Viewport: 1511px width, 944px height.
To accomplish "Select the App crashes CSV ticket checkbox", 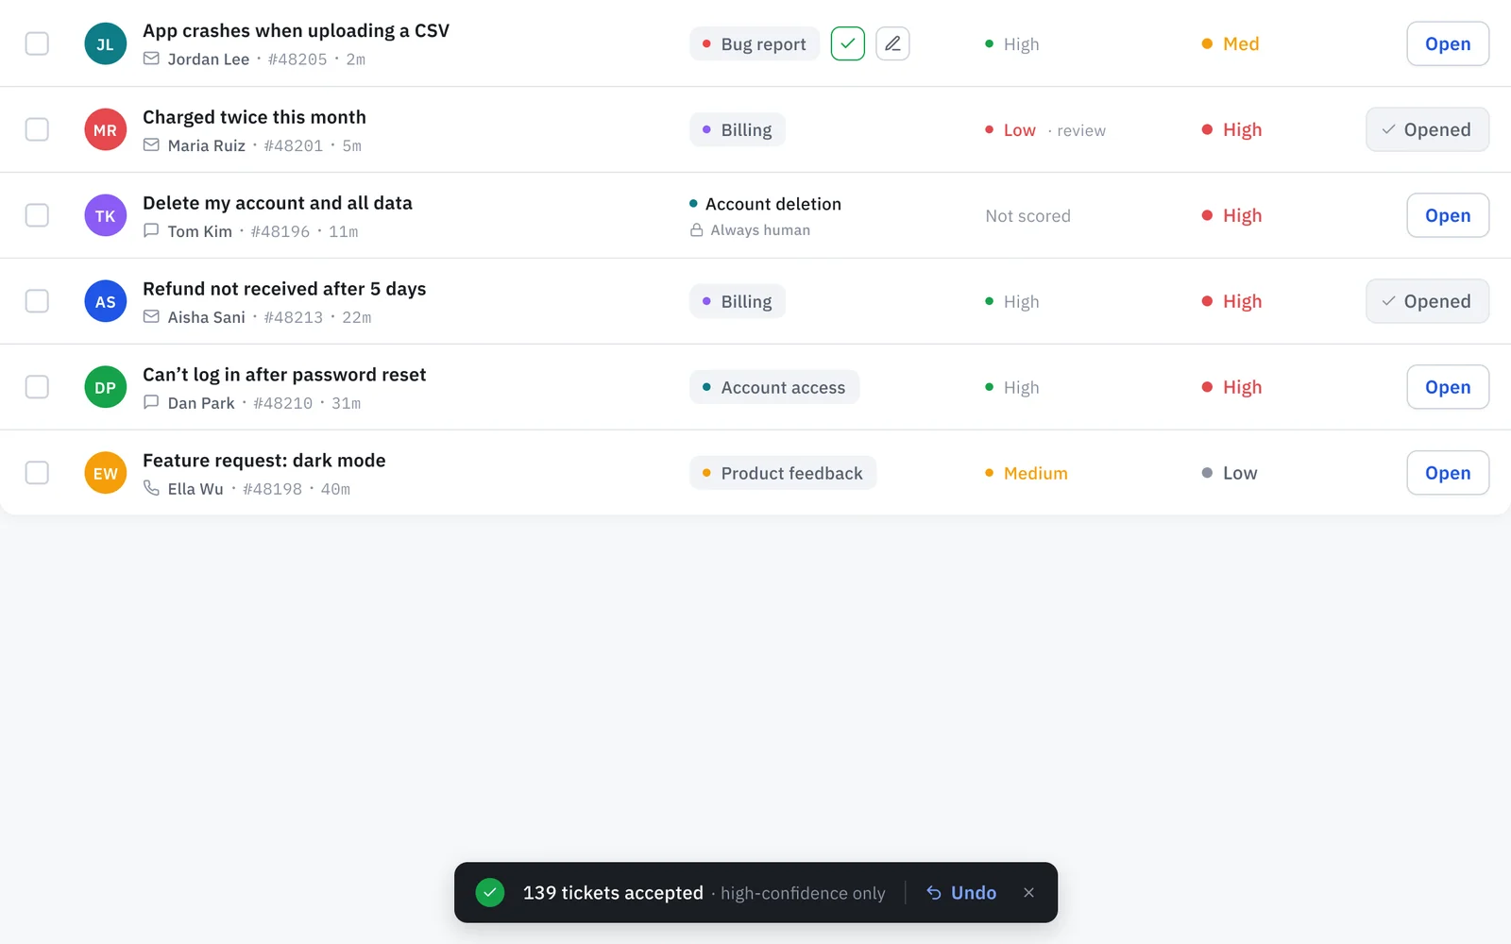I will 37,43.
